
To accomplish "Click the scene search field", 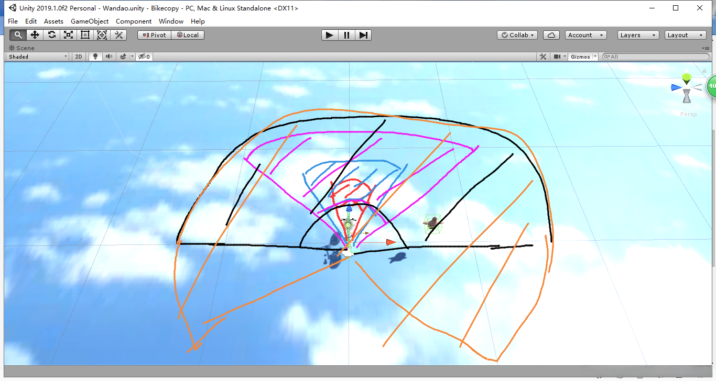I will (x=655, y=57).
